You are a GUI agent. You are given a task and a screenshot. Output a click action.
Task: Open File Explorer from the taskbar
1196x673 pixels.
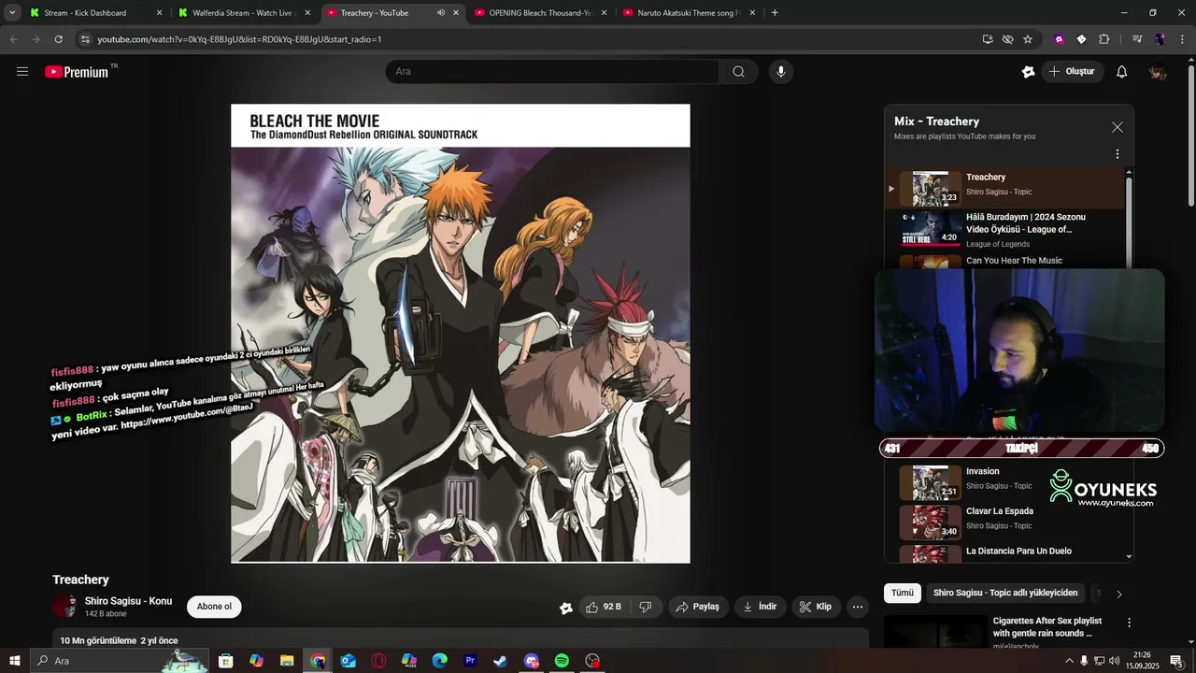tap(287, 661)
